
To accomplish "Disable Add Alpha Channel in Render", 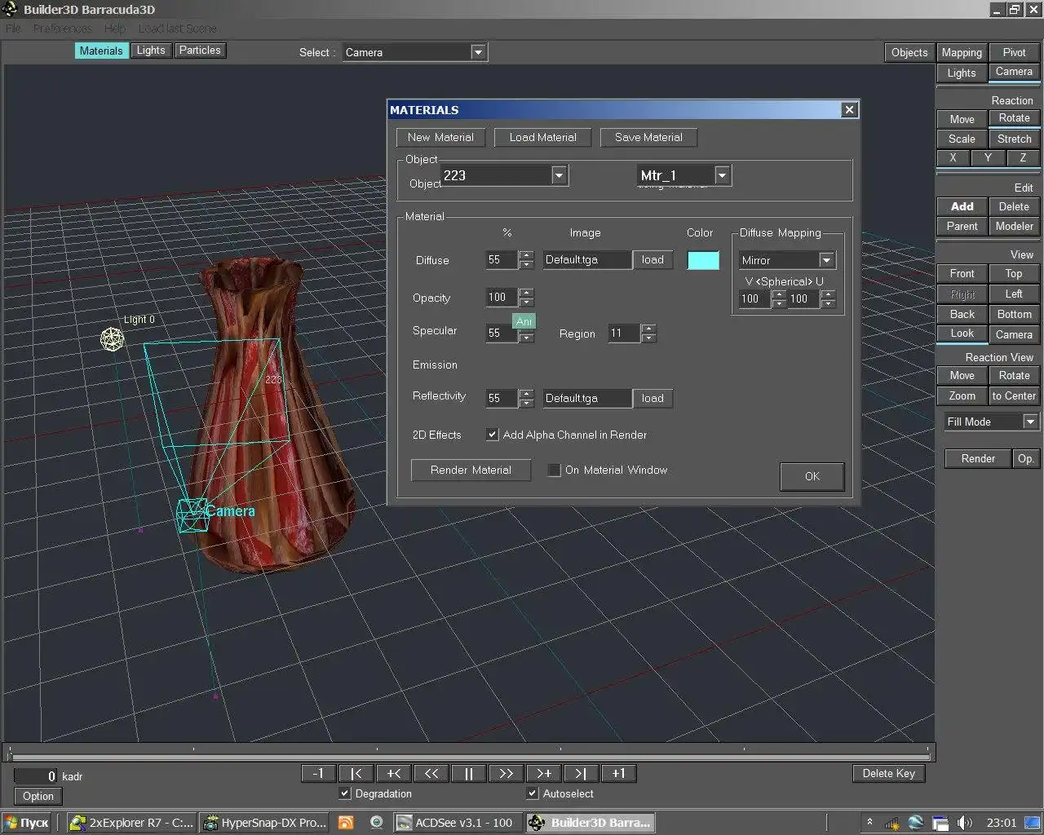I will point(493,435).
